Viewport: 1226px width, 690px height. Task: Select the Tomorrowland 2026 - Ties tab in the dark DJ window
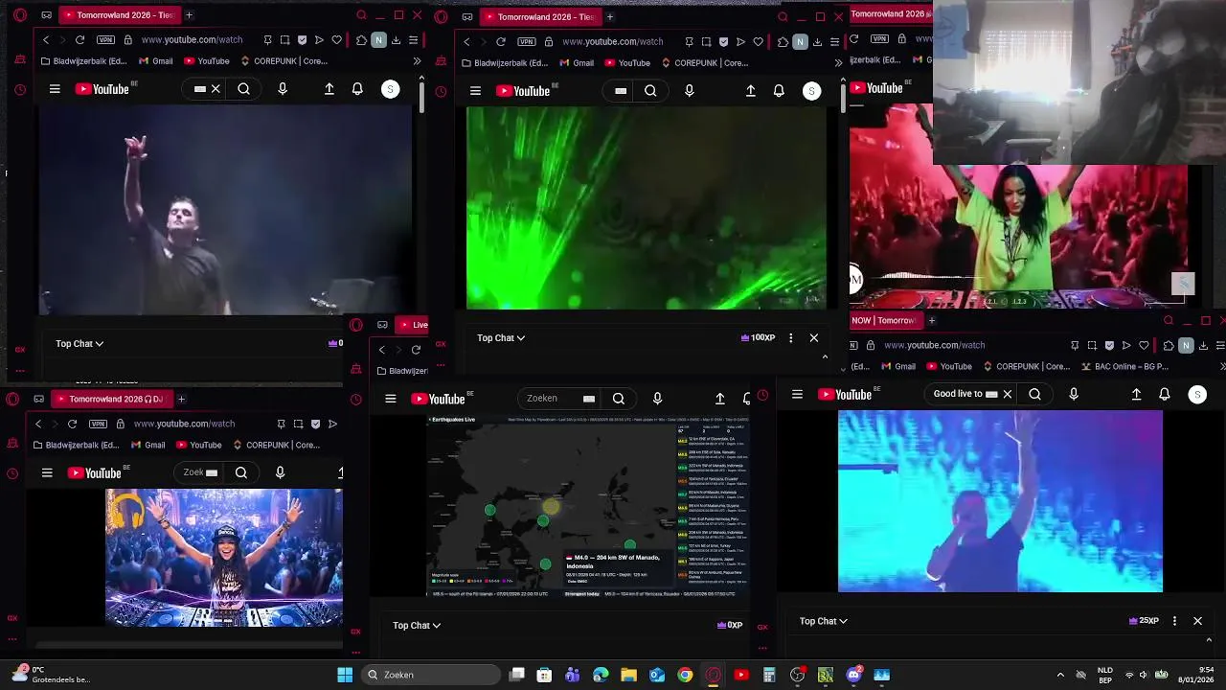tap(118, 15)
